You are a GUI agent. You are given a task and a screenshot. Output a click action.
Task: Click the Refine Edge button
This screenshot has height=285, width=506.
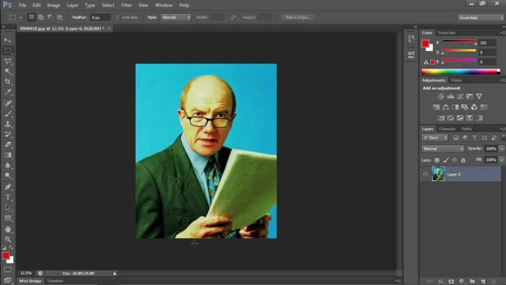298,17
